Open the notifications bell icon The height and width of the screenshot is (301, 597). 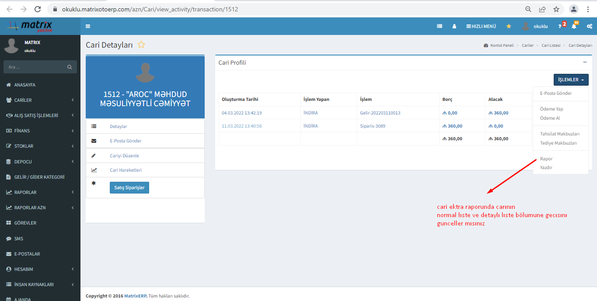pos(574,26)
